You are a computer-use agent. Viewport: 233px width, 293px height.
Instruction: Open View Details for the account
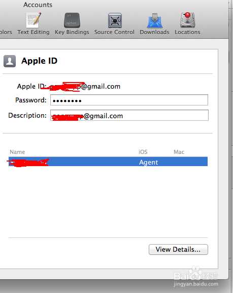pyautogui.click(x=178, y=249)
